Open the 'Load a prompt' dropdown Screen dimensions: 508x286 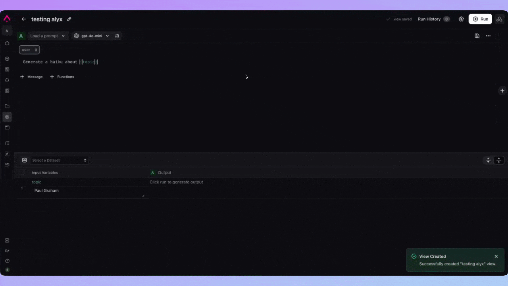click(48, 36)
